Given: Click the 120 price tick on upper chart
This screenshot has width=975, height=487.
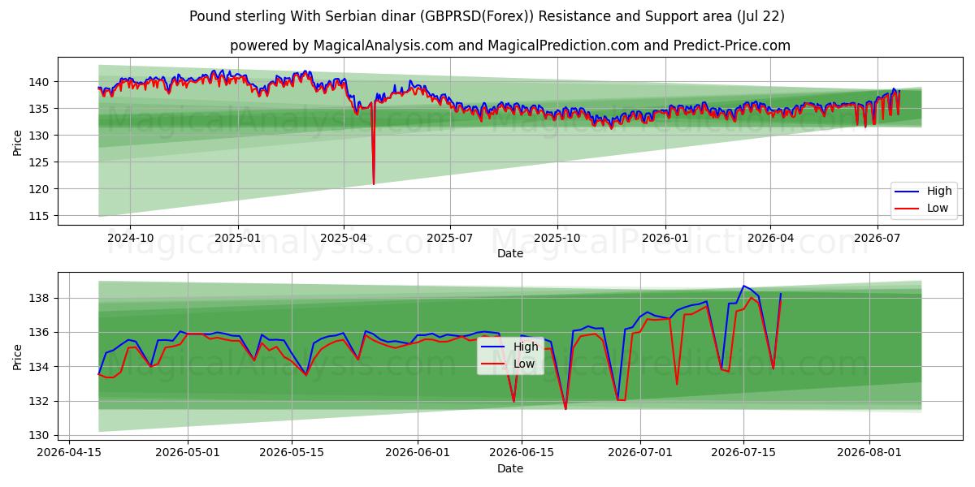Looking at the screenshot, I should point(41,189).
